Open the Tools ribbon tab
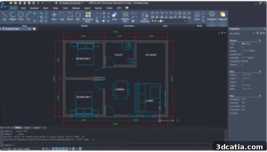 pos(65,8)
